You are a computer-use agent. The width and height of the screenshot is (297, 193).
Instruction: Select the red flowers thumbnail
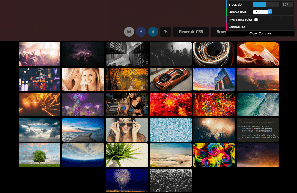coord(170,105)
